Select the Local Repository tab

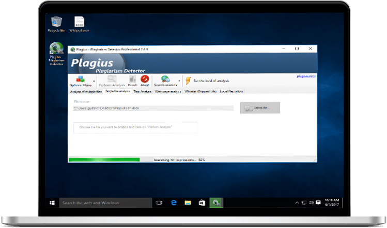(231, 91)
